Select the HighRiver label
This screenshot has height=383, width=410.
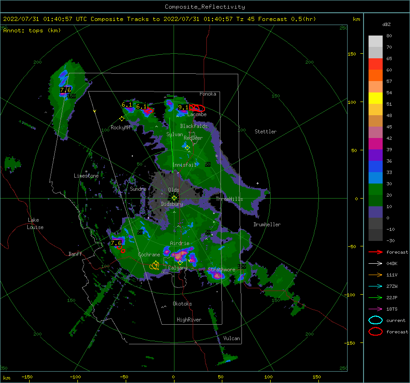[189, 320]
